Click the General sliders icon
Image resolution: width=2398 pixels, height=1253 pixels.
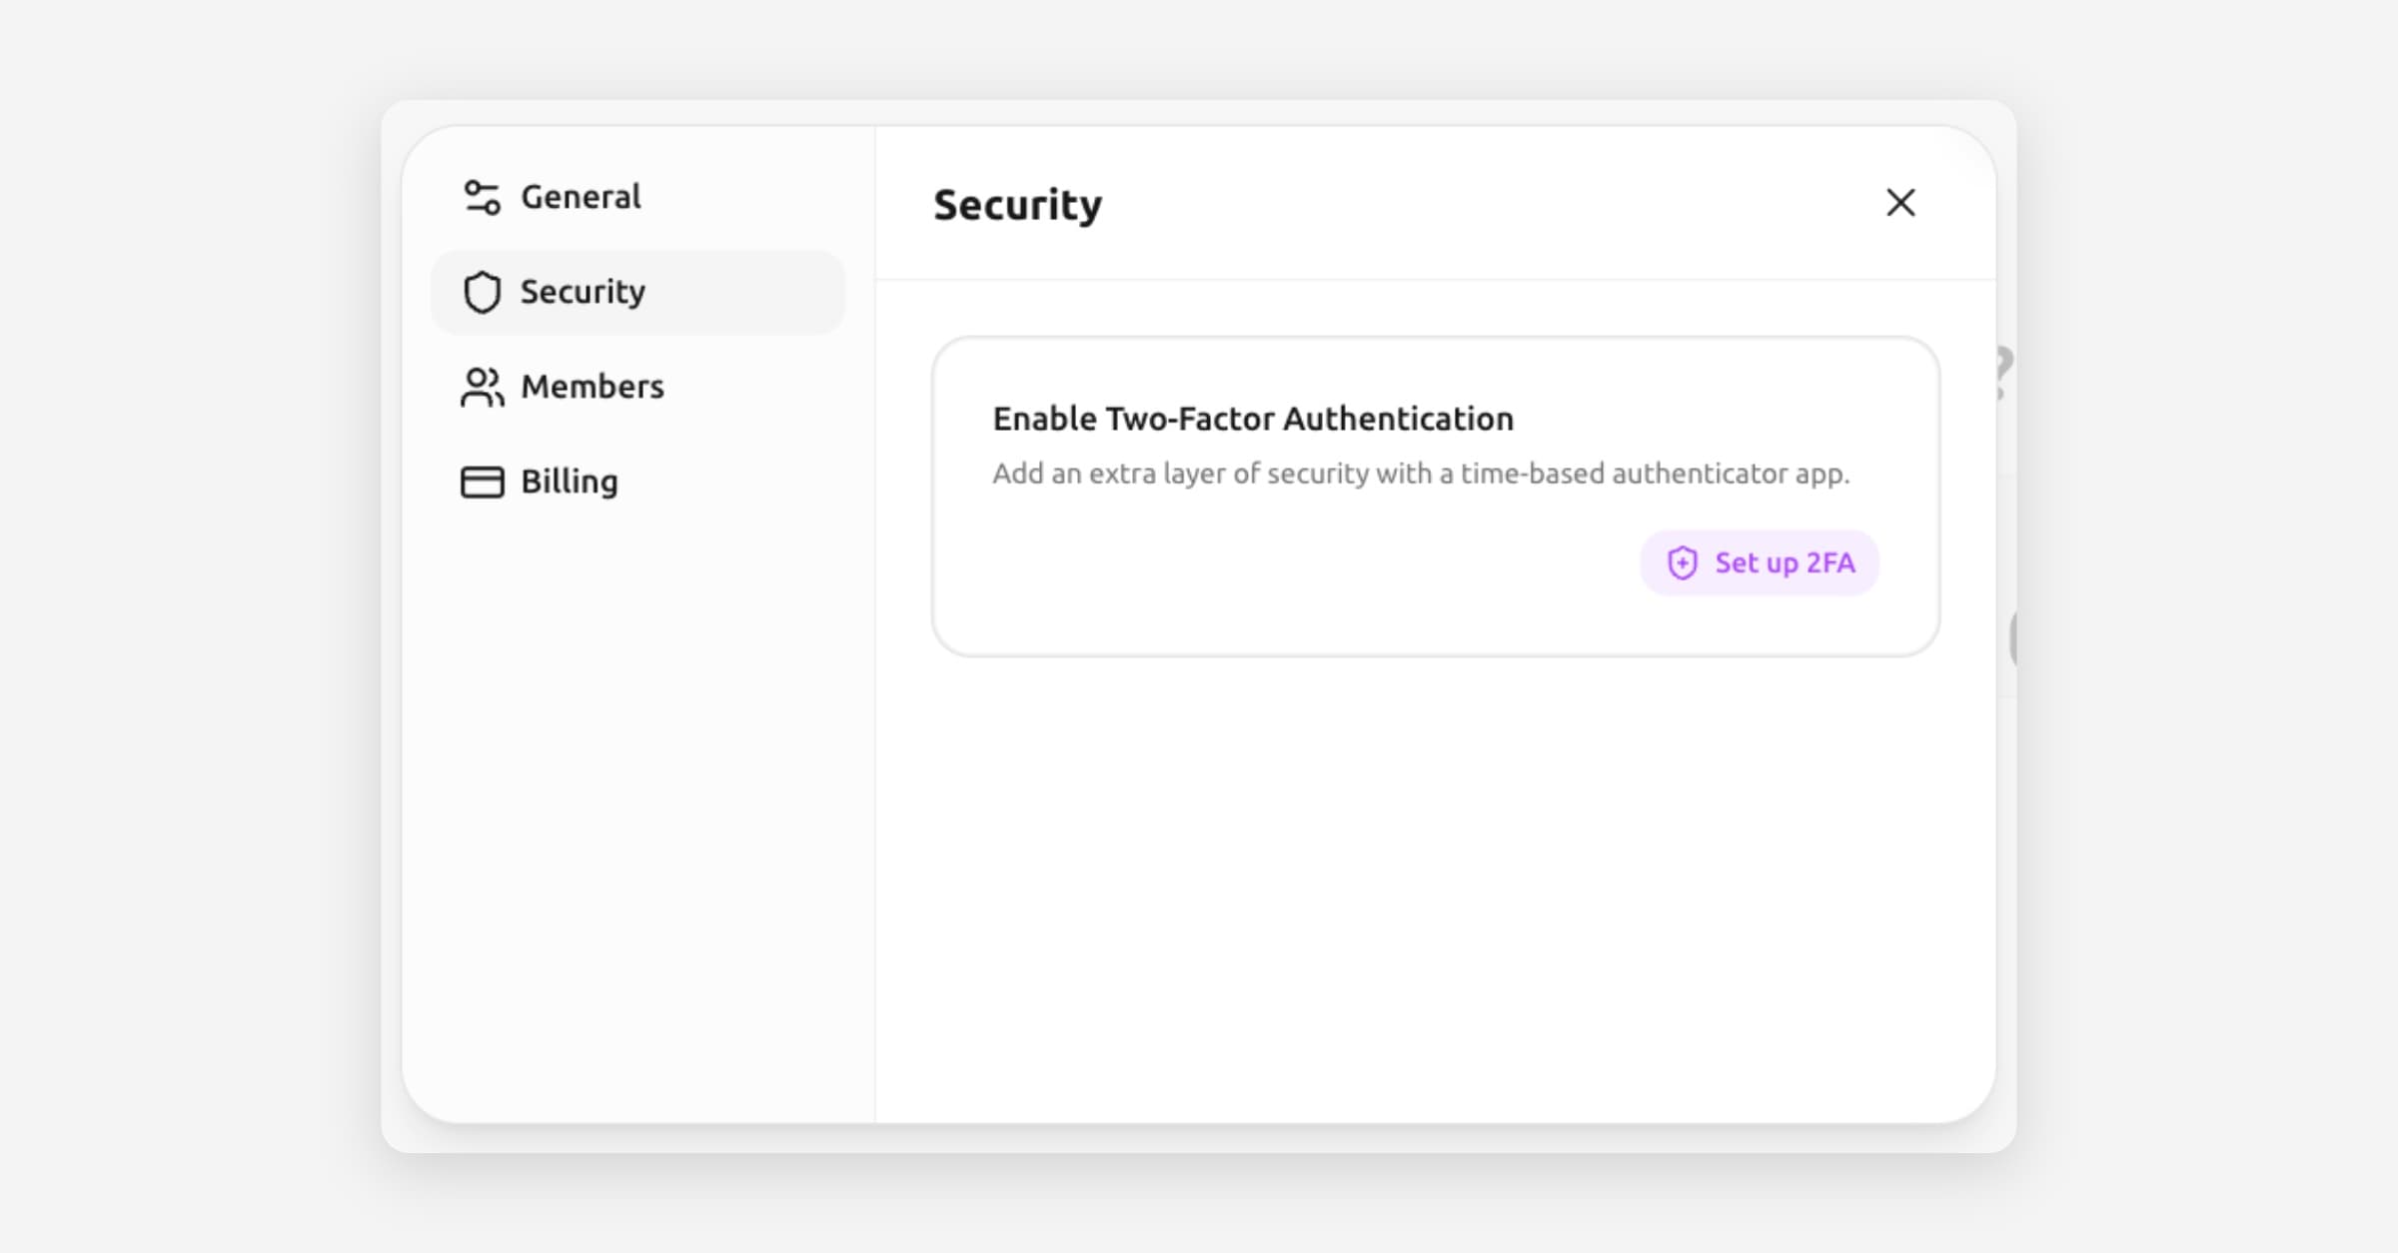click(x=482, y=197)
